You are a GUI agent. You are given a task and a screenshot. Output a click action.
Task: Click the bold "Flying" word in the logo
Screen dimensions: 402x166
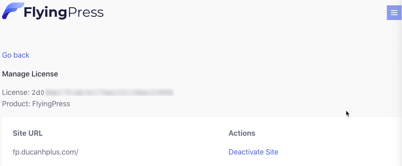45,13
